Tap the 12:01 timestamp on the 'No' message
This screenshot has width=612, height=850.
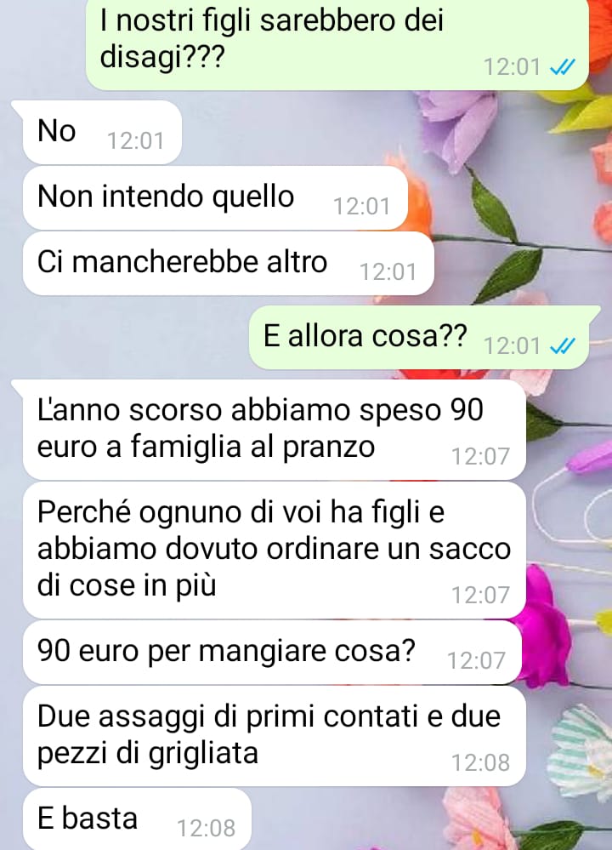(x=135, y=141)
